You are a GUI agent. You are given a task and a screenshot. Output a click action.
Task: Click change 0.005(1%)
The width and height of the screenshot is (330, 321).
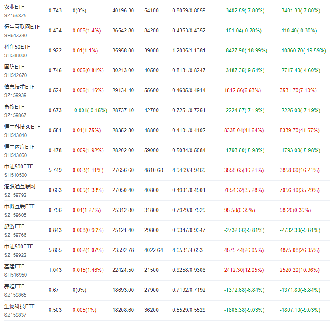(x=84, y=310)
